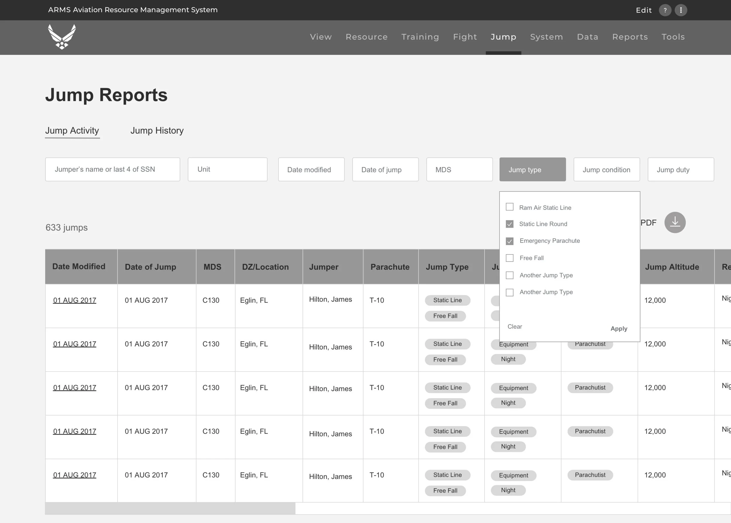The height and width of the screenshot is (523, 731).
Task: Open the Date of jump filter
Action: pyautogui.click(x=385, y=169)
